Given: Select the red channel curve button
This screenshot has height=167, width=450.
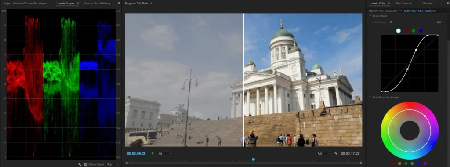Looking at the screenshot, I should pos(406,31).
